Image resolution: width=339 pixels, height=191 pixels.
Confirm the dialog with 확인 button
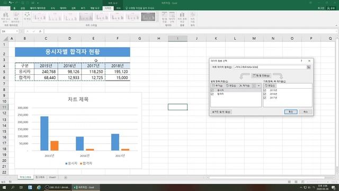(291, 112)
